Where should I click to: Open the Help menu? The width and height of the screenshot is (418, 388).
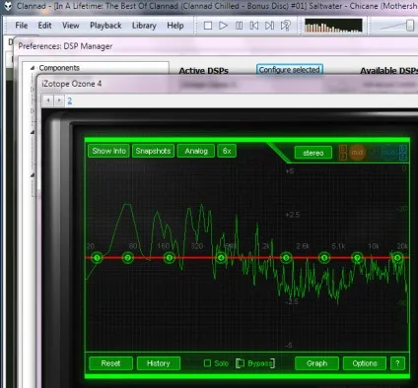(x=175, y=26)
